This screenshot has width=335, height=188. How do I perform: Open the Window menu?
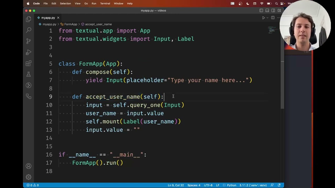coord(119,3)
